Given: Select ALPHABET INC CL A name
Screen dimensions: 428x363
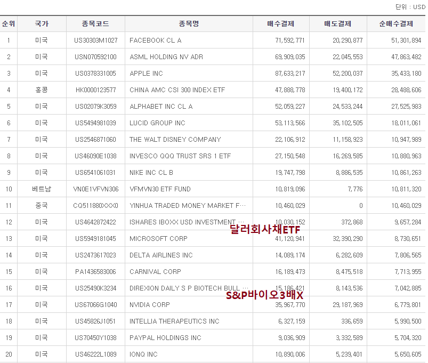Looking at the screenshot, I should point(161,107).
